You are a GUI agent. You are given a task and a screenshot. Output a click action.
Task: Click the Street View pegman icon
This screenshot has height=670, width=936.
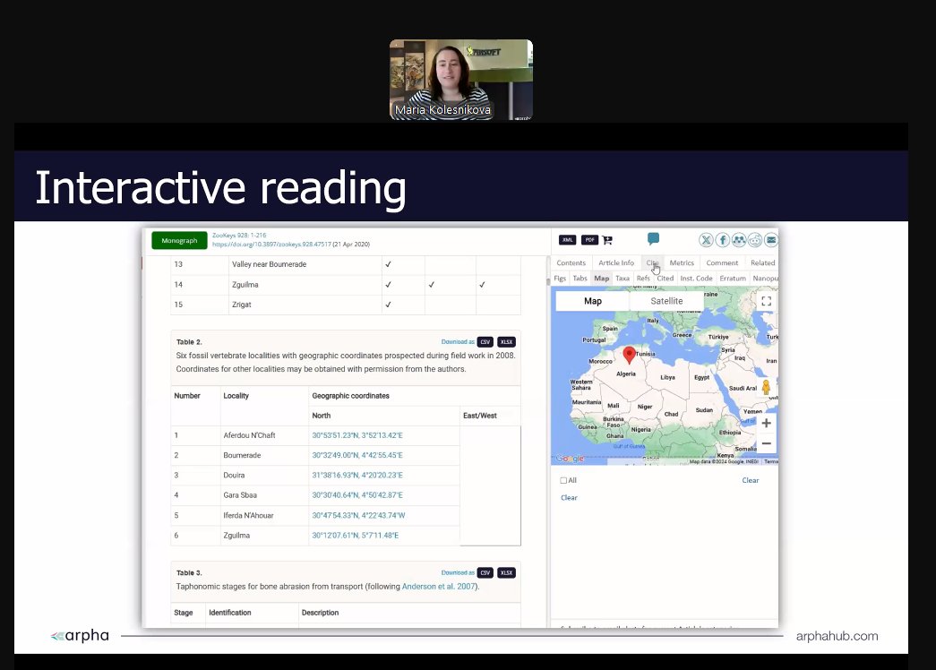pyautogui.click(x=766, y=387)
